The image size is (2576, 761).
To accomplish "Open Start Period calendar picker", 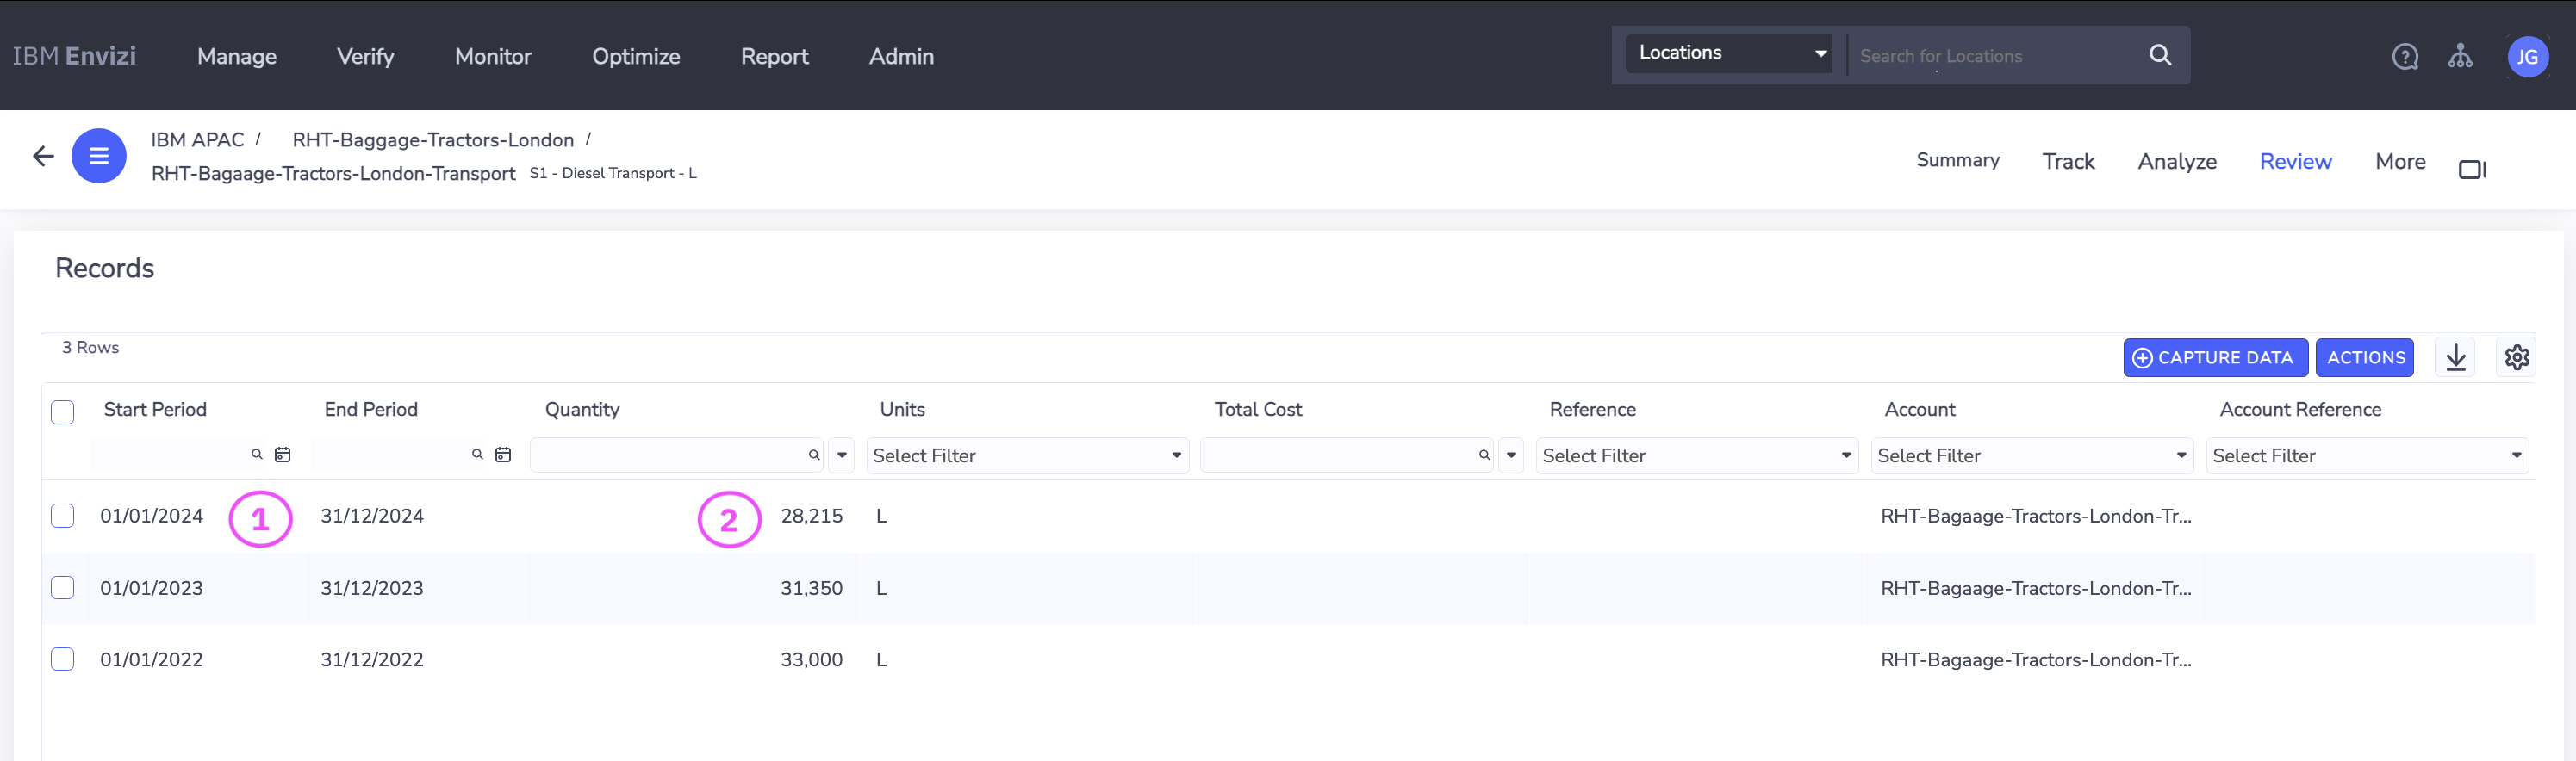I will click(283, 455).
